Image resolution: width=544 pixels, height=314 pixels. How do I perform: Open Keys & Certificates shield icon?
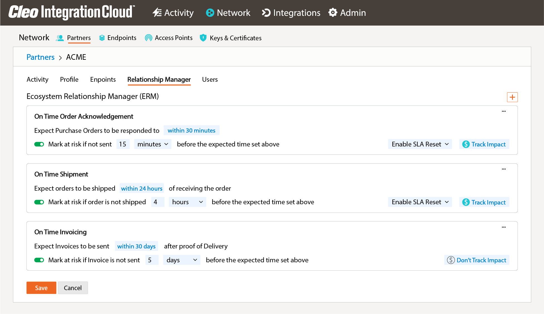203,38
